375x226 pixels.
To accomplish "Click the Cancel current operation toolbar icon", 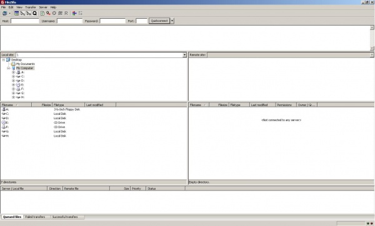I will coord(54,13).
